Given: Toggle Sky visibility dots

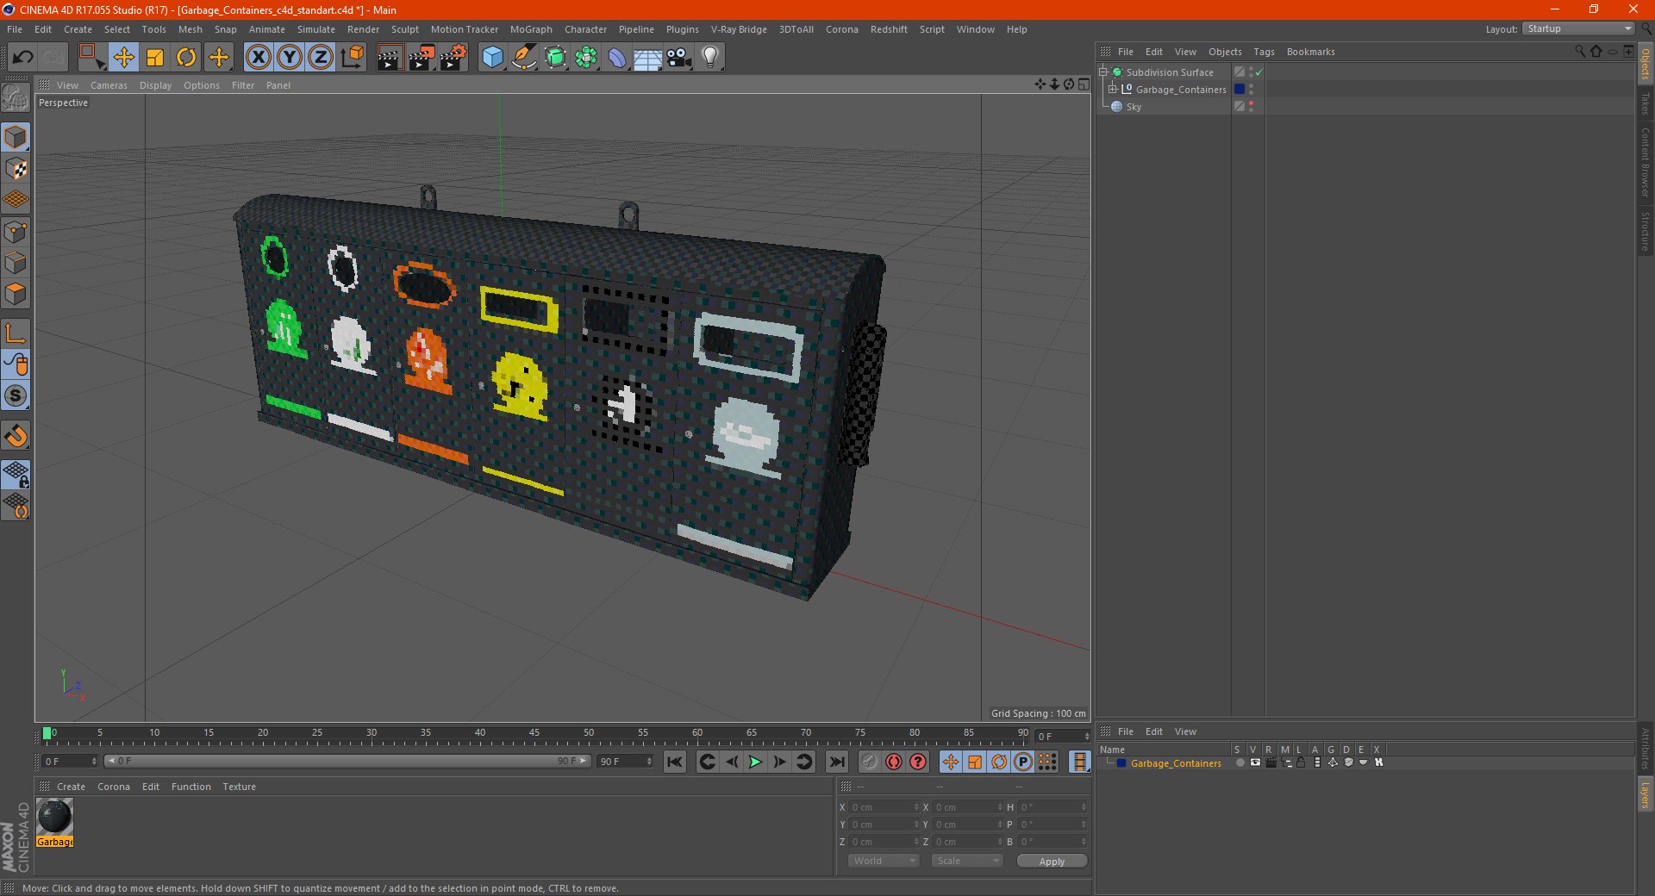Looking at the screenshot, I should 1251,107.
